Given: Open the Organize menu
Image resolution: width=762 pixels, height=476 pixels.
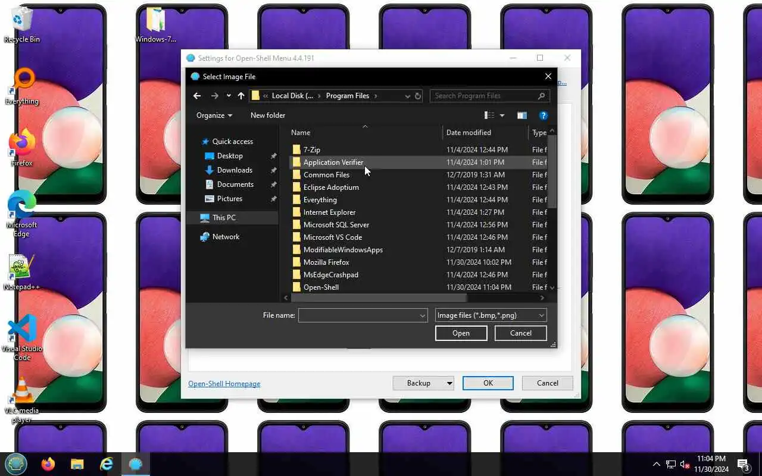Looking at the screenshot, I should tap(214, 115).
